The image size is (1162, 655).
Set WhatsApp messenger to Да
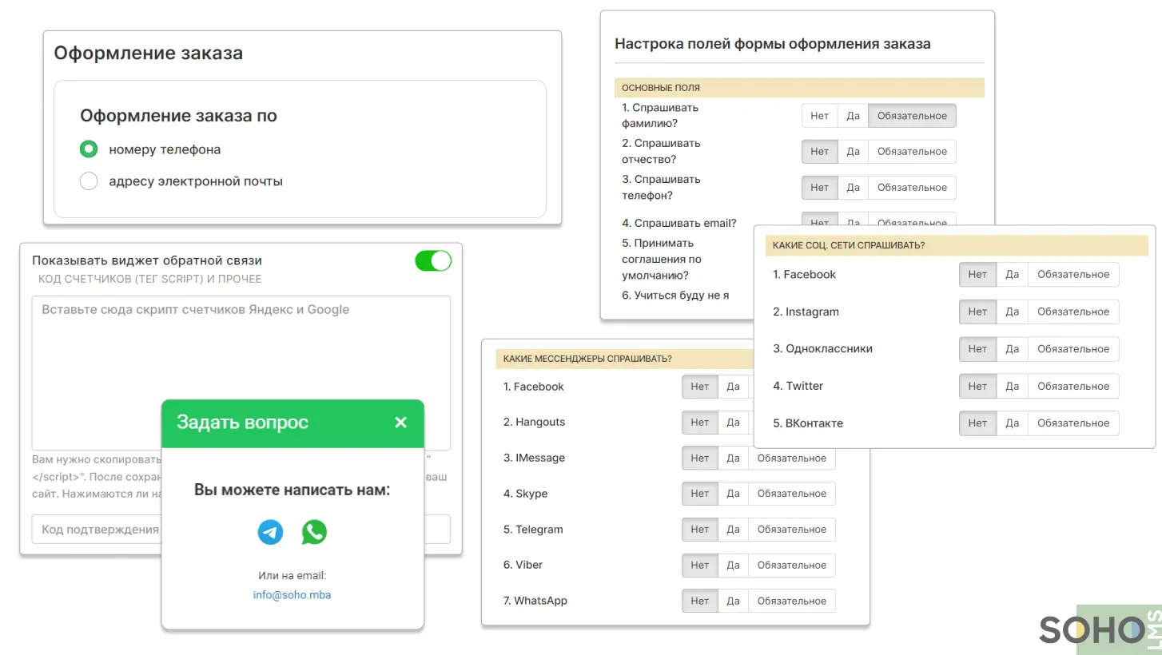pyautogui.click(x=734, y=601)
